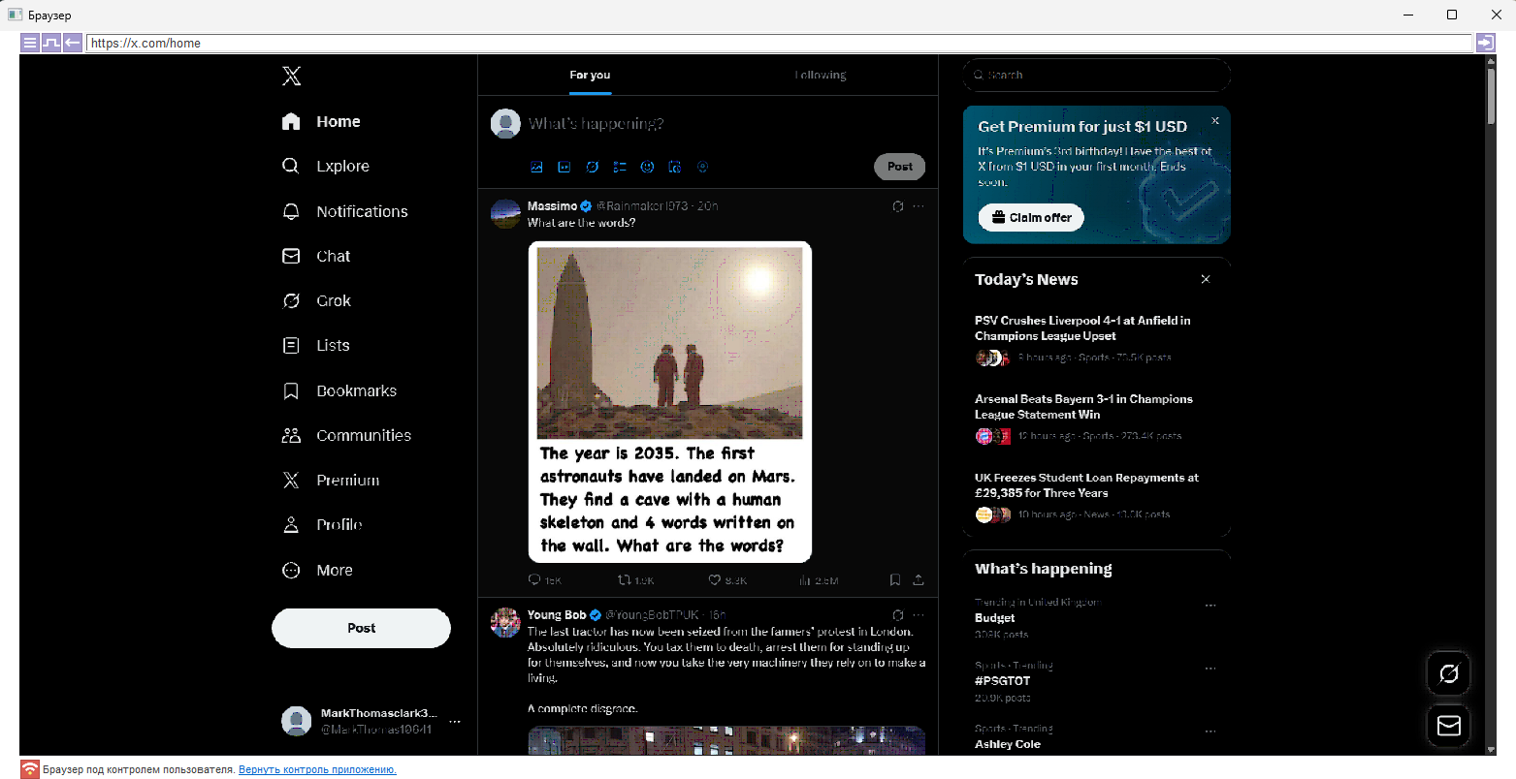Open the account menu next to MarkThomasclark
Viewport: 1516px width, 779px height.
455,722
